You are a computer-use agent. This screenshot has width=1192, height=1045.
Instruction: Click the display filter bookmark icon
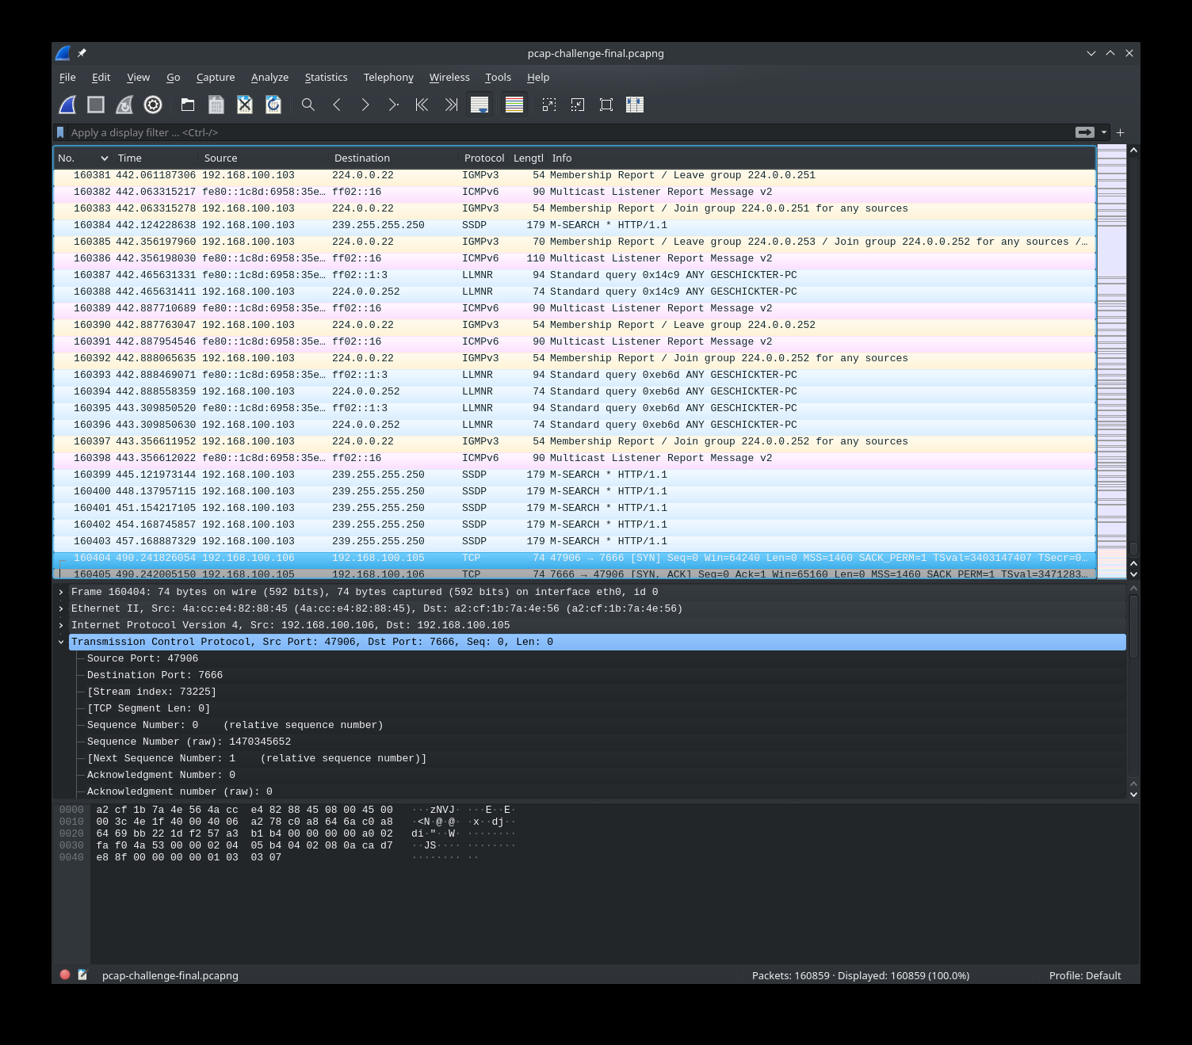click(60, 132)
